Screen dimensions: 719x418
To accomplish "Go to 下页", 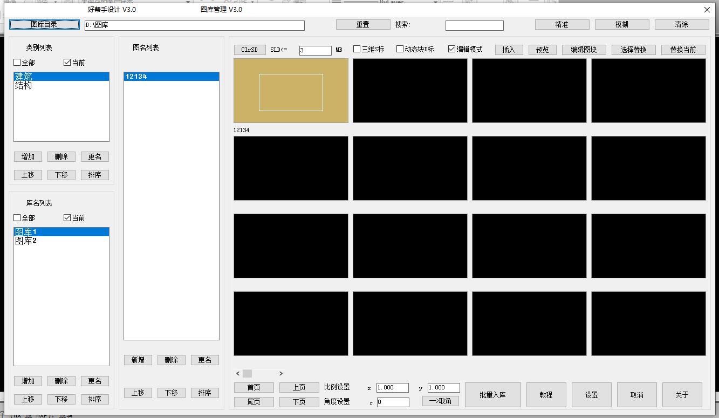I will [299, 402].
